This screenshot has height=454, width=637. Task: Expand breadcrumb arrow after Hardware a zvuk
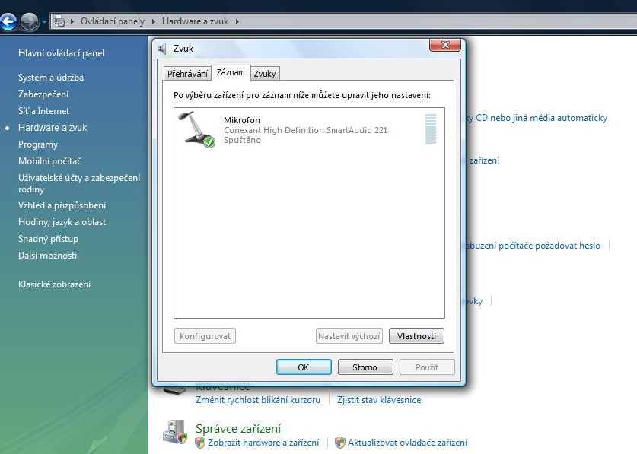[237, 21]
